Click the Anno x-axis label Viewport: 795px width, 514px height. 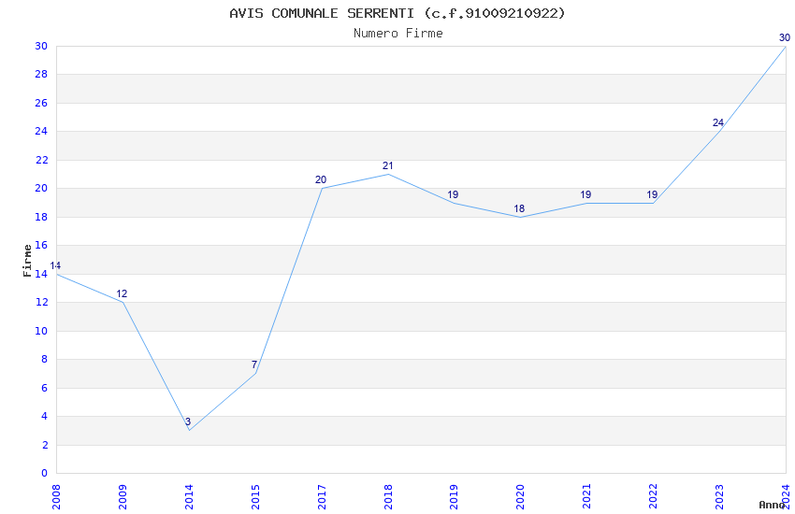[x=772, y=505]
